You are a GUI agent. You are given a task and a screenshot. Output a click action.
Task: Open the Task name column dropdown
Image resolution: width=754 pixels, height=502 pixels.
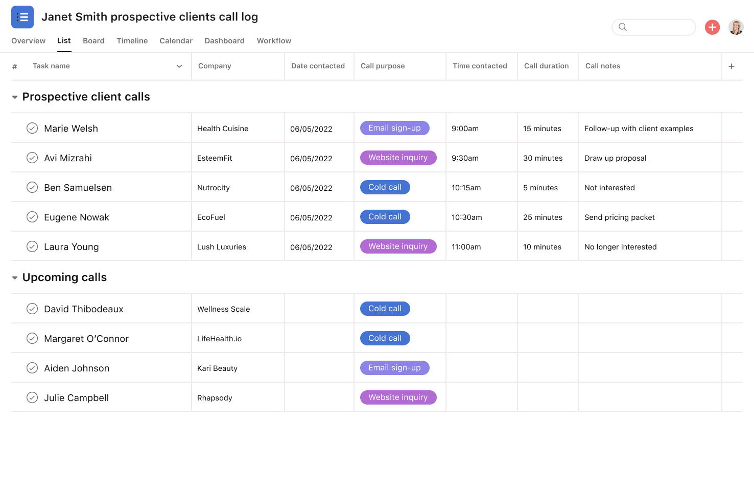click(179, 66)
